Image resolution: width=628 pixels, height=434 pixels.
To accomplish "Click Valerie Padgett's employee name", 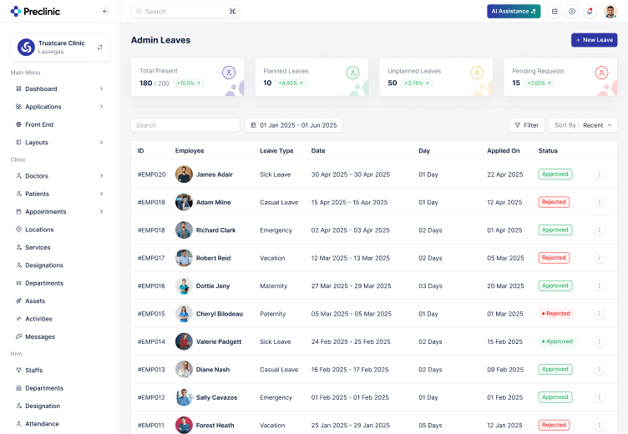I will tap(219, 341).
